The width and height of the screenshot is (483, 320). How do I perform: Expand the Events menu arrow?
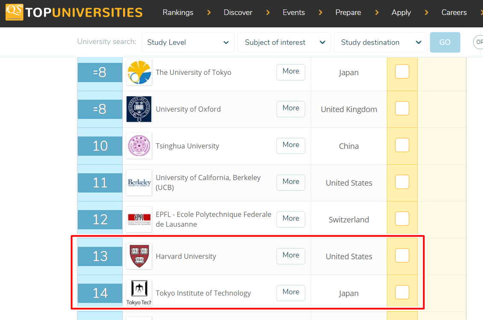320,12
